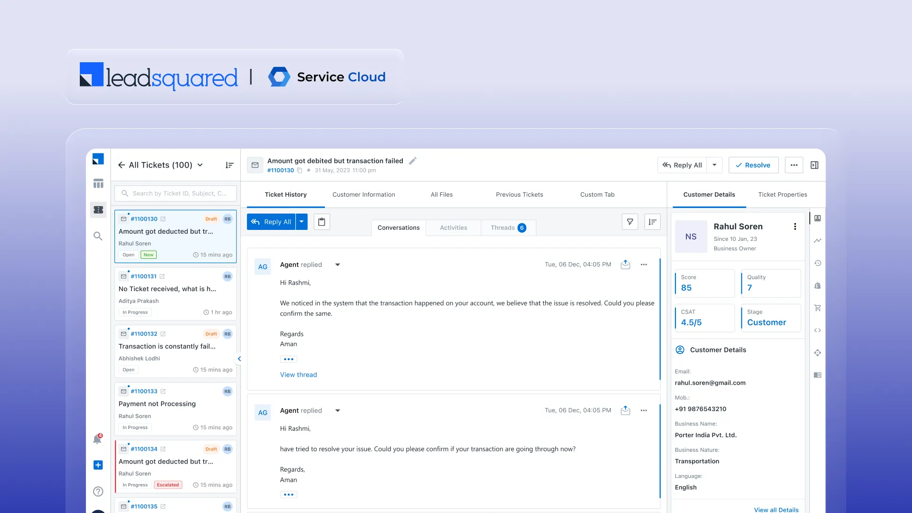Switch to the Customer Information tab

[364, 194]
